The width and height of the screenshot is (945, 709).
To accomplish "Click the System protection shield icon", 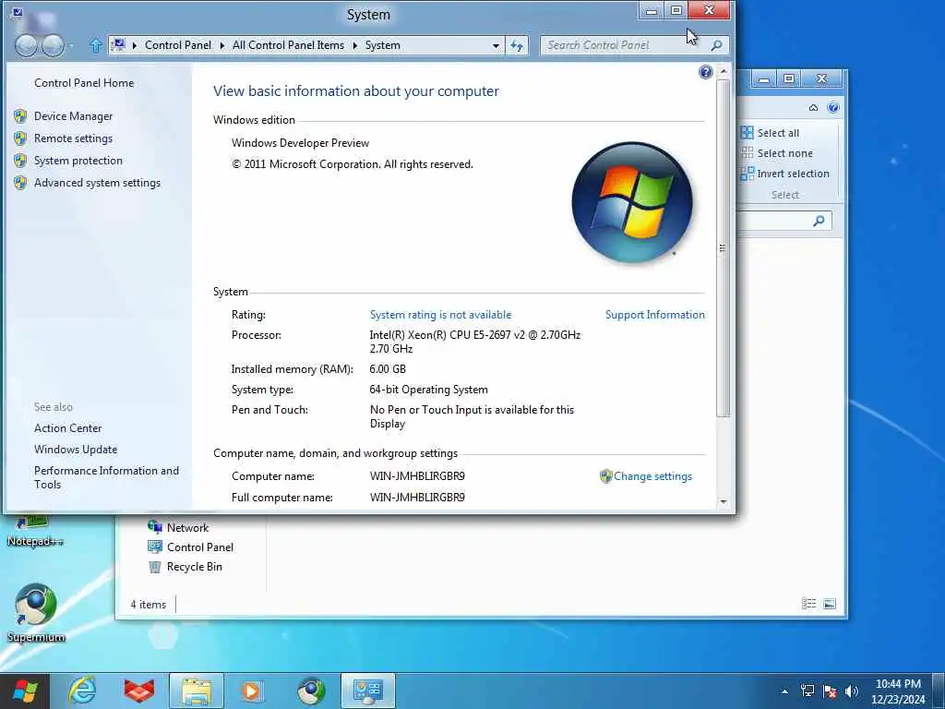I will click(20, 161).
